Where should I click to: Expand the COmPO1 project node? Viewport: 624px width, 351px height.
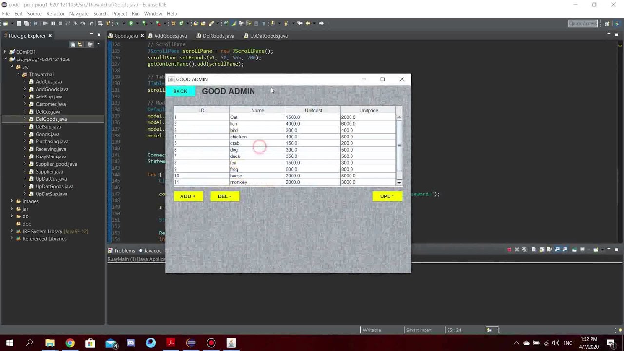point(5,52)
